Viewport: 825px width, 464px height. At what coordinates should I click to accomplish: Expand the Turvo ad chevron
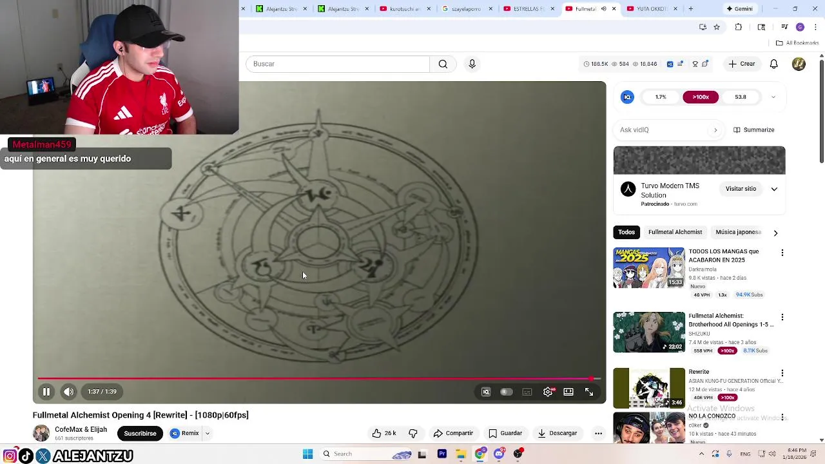click(x=774, y=189)
